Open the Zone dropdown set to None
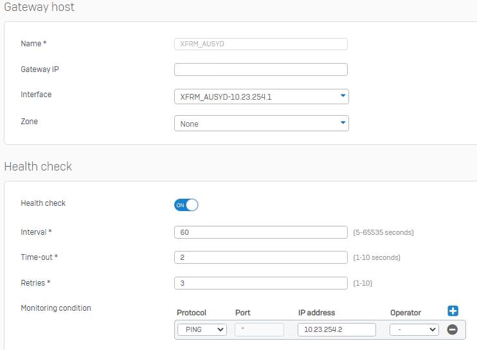 (x=261, y=124)
